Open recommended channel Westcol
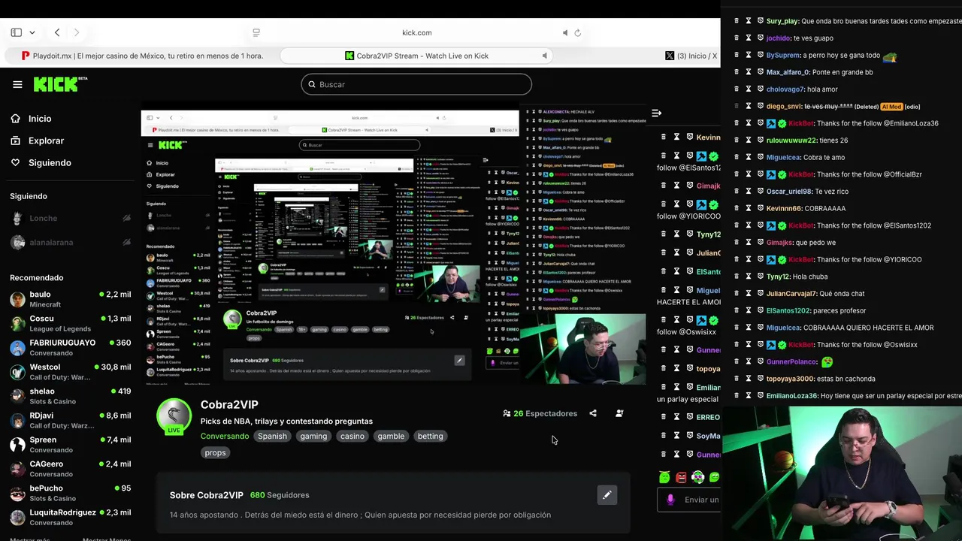 (70, 372)
